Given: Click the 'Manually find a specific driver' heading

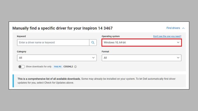Looking at the screenshot, I should pyautogui.click(x=63, y=28).
